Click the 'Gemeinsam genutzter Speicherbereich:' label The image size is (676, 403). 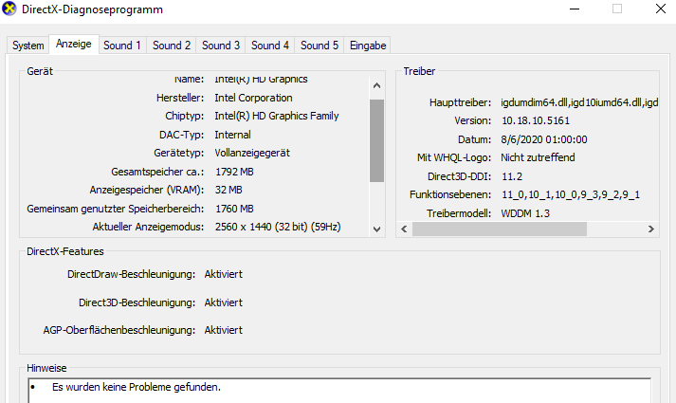[x=115, y=209]
